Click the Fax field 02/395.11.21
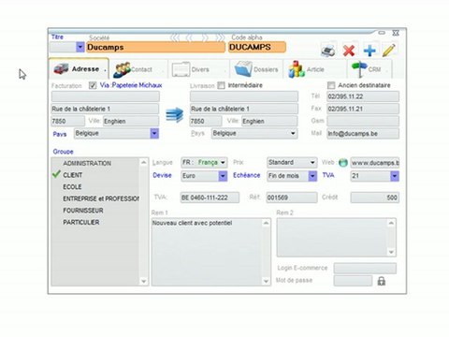The width and height of the screenshot is (449, 337). tap(363, 109)
